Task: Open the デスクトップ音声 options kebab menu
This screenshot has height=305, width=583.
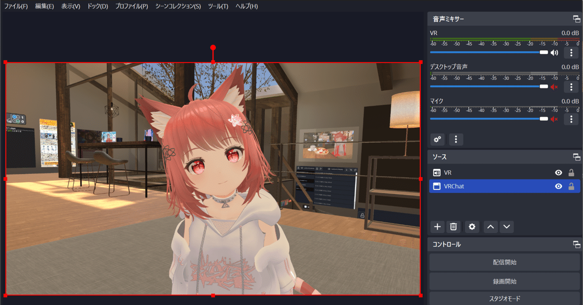Action: click(571, 86)
